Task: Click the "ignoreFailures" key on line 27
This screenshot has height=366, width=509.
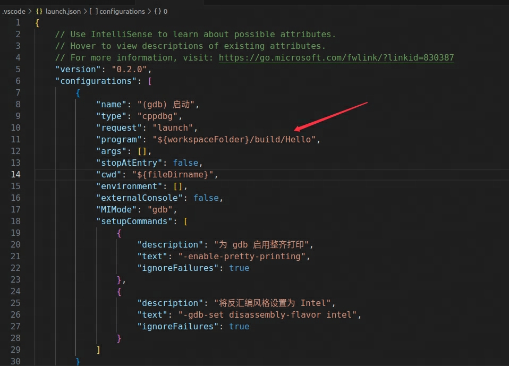Action: click(178, 326)
